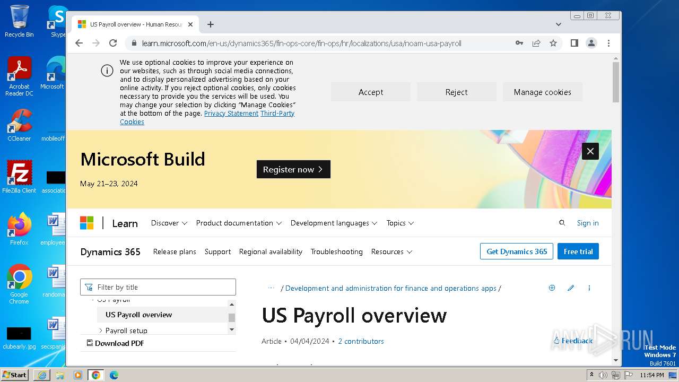The height and width of the screenshot is (382, 679).
Task: Click the add to collection plus icon
Action: pos(552,288)
